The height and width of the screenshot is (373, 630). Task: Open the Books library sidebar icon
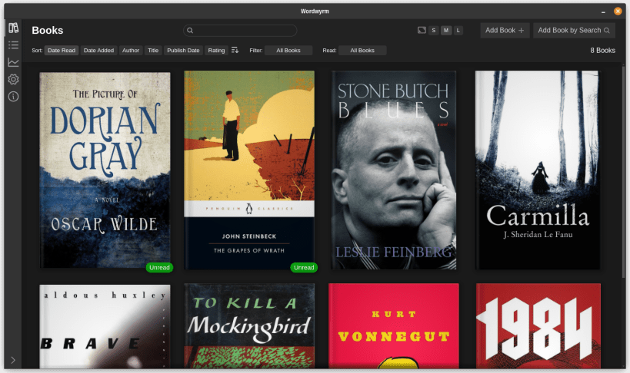point(13,28)
